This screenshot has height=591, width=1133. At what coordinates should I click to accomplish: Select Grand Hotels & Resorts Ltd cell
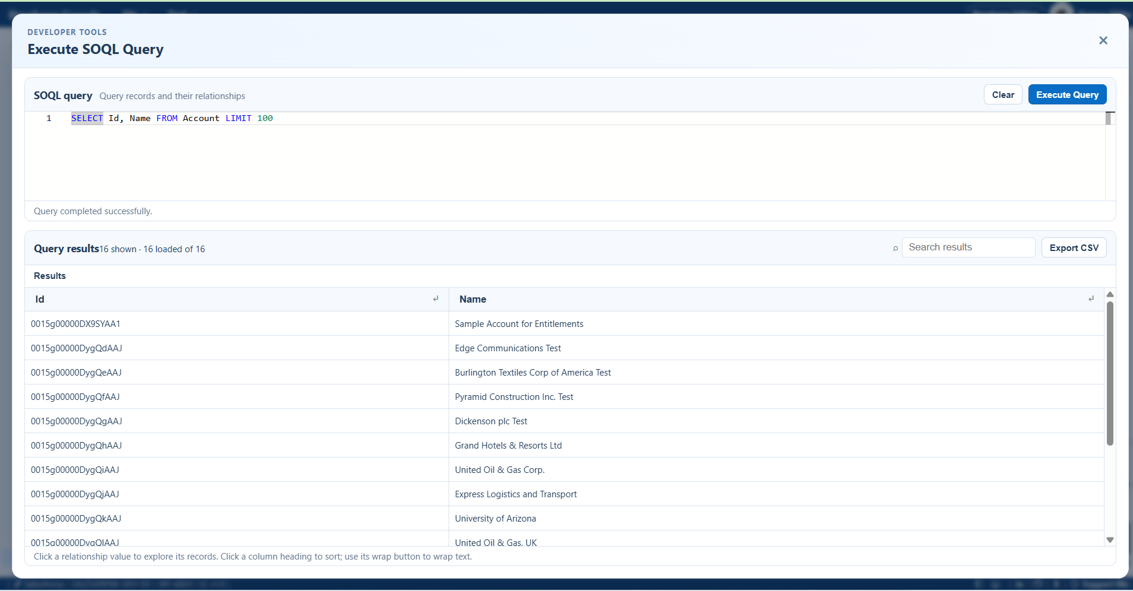pos(776,446)
